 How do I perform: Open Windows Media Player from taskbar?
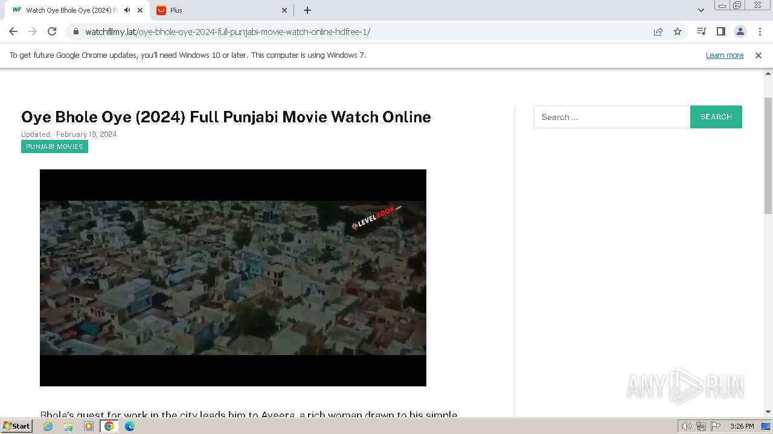89,426
